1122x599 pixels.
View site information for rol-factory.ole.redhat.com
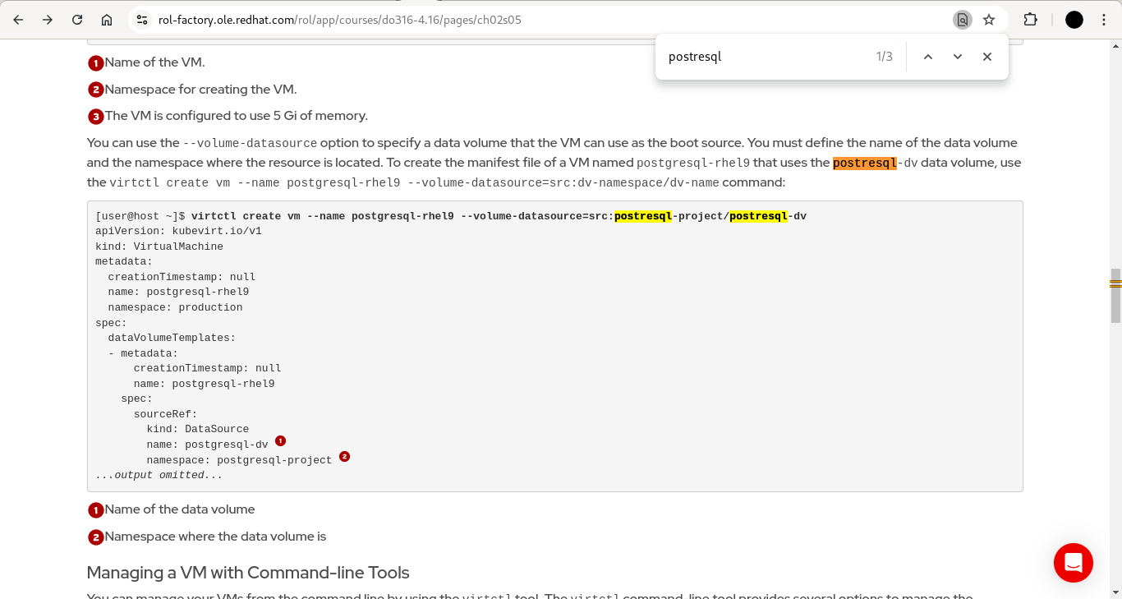pyautogui.click(x=142, y=20)
